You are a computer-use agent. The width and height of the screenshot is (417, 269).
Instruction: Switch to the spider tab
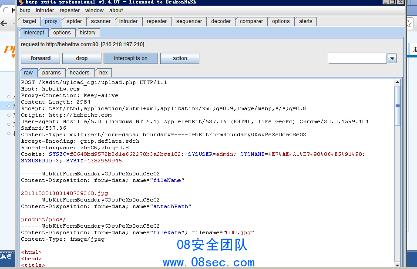click(74, 21)
